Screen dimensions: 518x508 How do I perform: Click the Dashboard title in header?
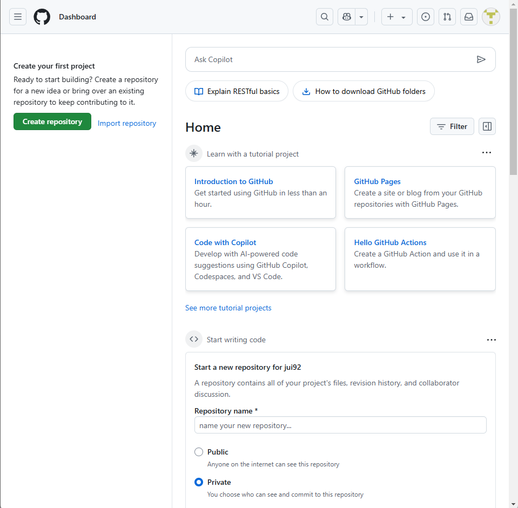[x=77, y=17]
